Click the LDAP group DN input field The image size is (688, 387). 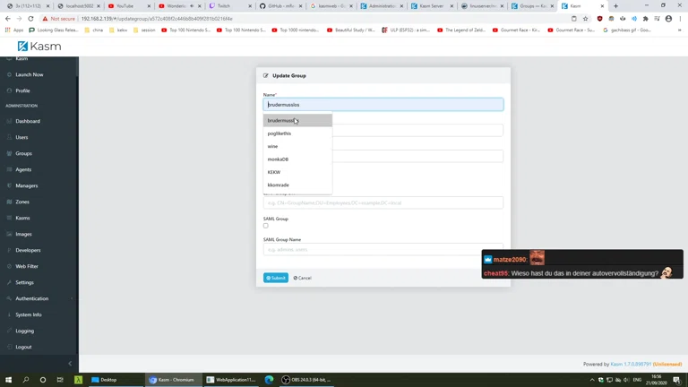coord(383,202)
